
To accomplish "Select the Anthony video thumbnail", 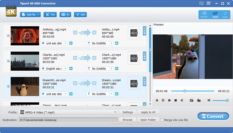I will [25, 36].
